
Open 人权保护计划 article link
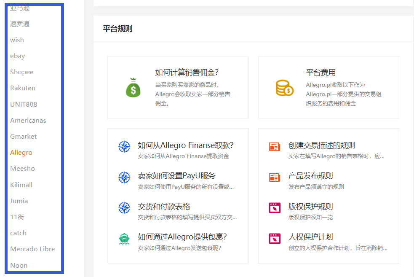(x=310, y=237)
